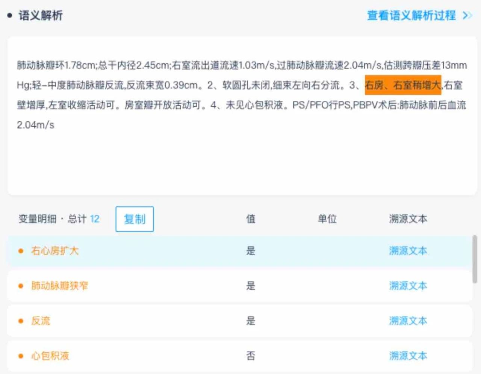
Task: Open 溯源文本 link on the 右心房扩大 row
Action: pyautogui.click(x=408, y=251)
